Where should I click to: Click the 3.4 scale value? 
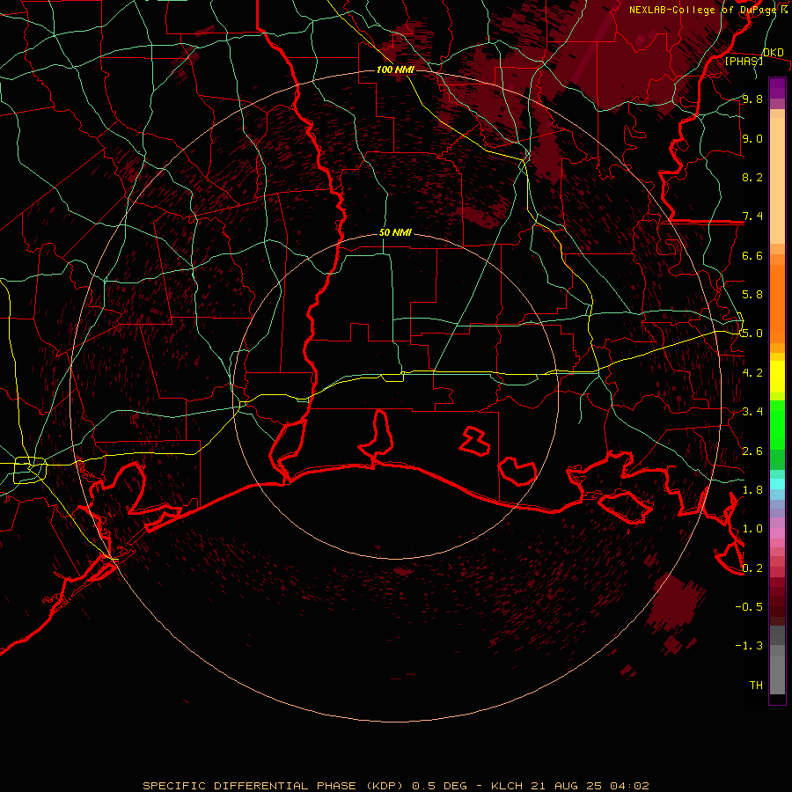point(752,412)
